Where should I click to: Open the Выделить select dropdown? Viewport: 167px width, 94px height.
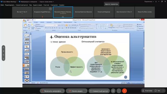click(x=140, y=28)
